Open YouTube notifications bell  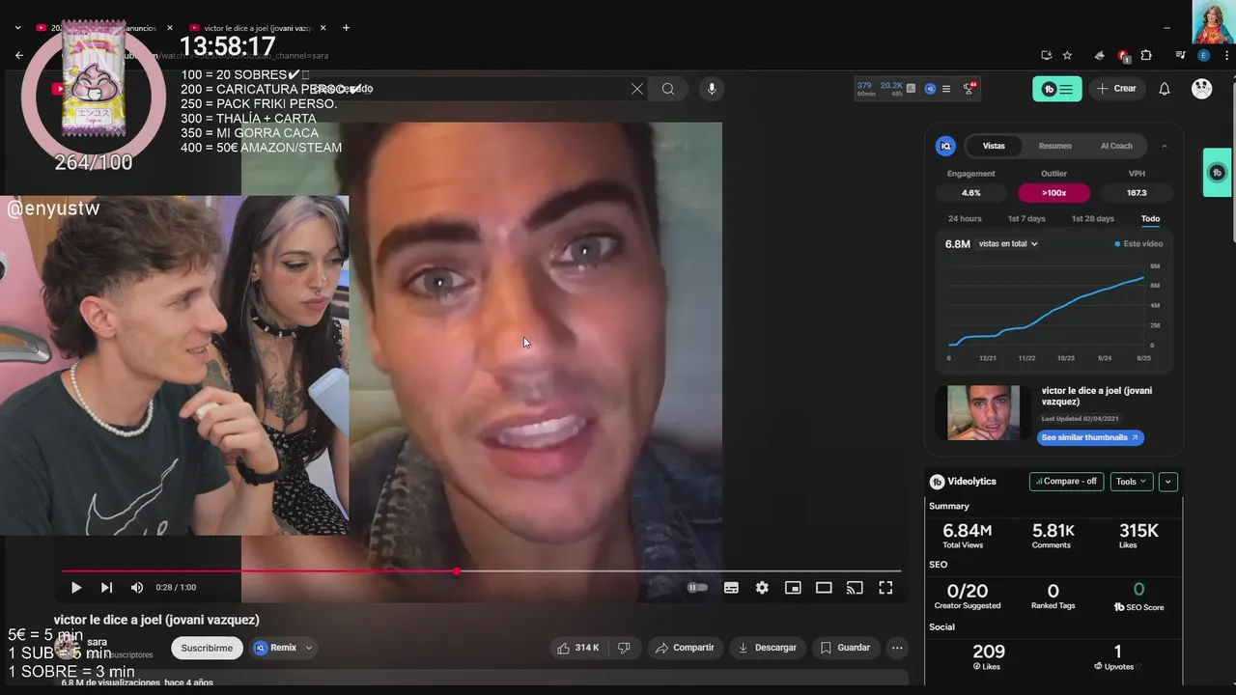tap(1165, 89)
